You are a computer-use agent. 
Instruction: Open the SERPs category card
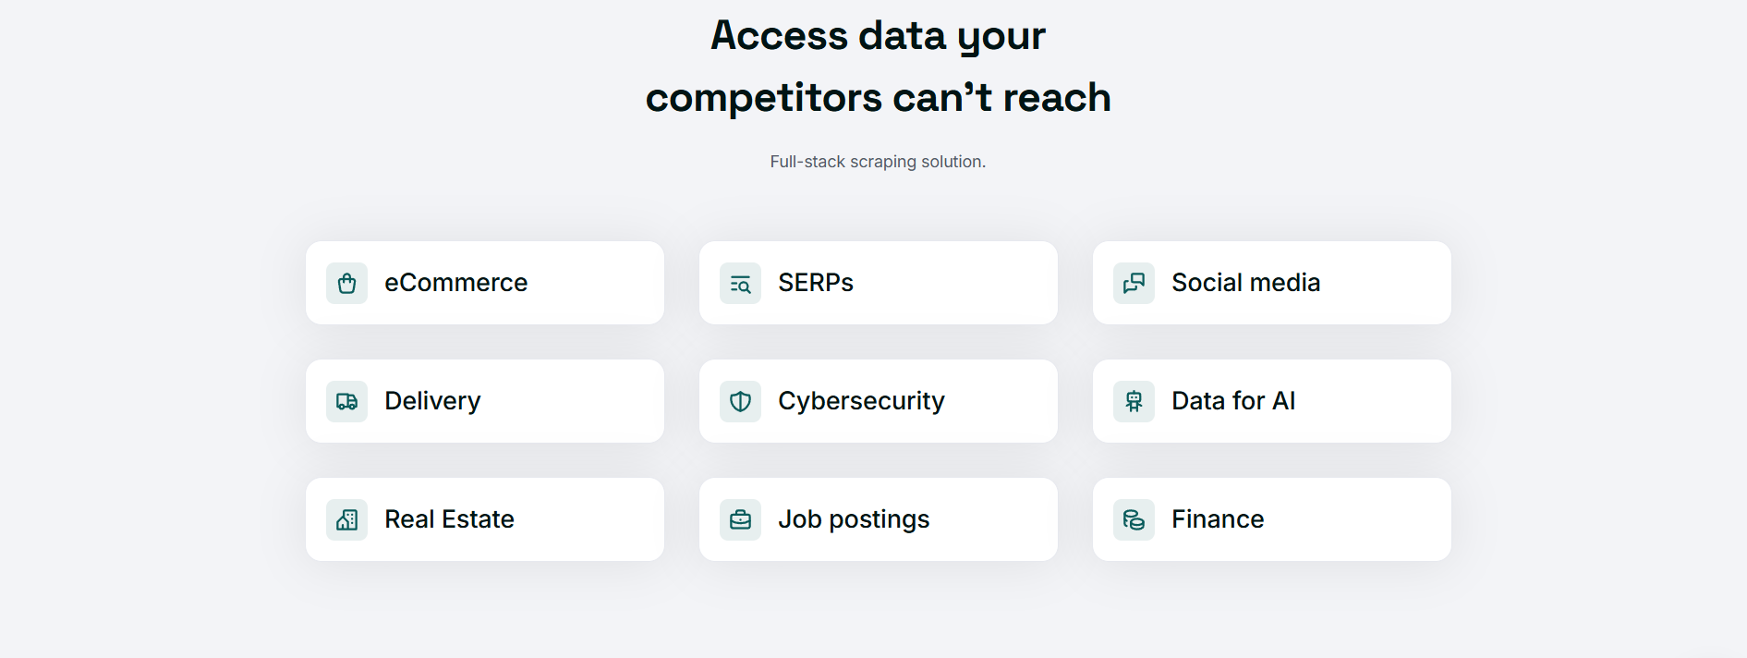(878, 283)
